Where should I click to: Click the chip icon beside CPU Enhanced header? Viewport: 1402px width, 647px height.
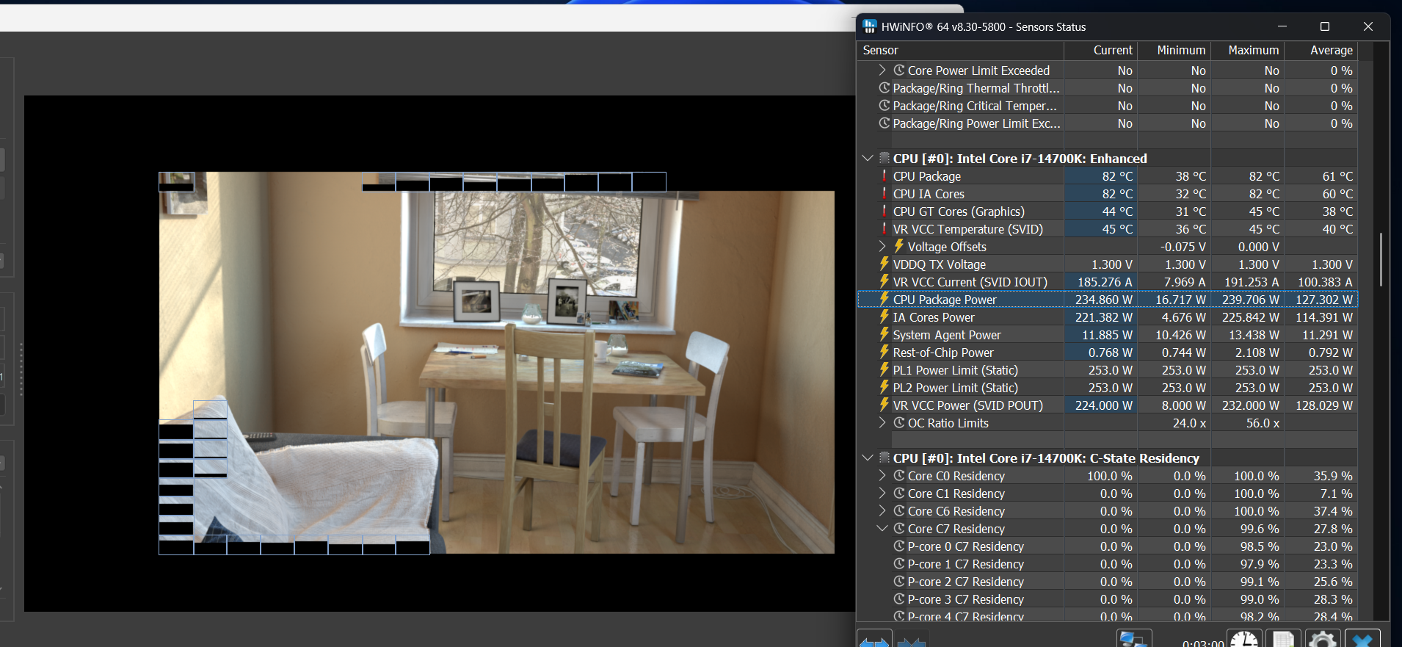click(x=885, y=159)
